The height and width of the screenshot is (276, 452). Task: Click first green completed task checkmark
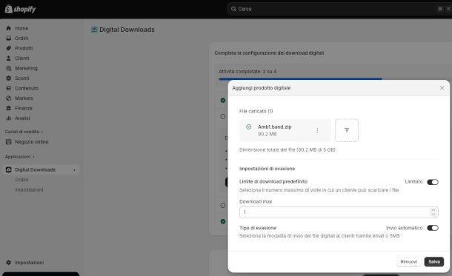(x=223, y=100)
